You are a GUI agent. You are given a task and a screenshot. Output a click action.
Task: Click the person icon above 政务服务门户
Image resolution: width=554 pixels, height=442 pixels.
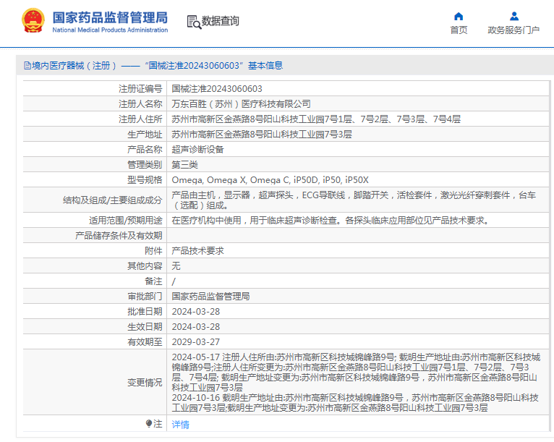pos(513,16)
